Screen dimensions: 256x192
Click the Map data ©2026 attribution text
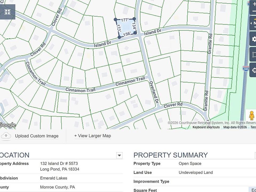point(235,127)
